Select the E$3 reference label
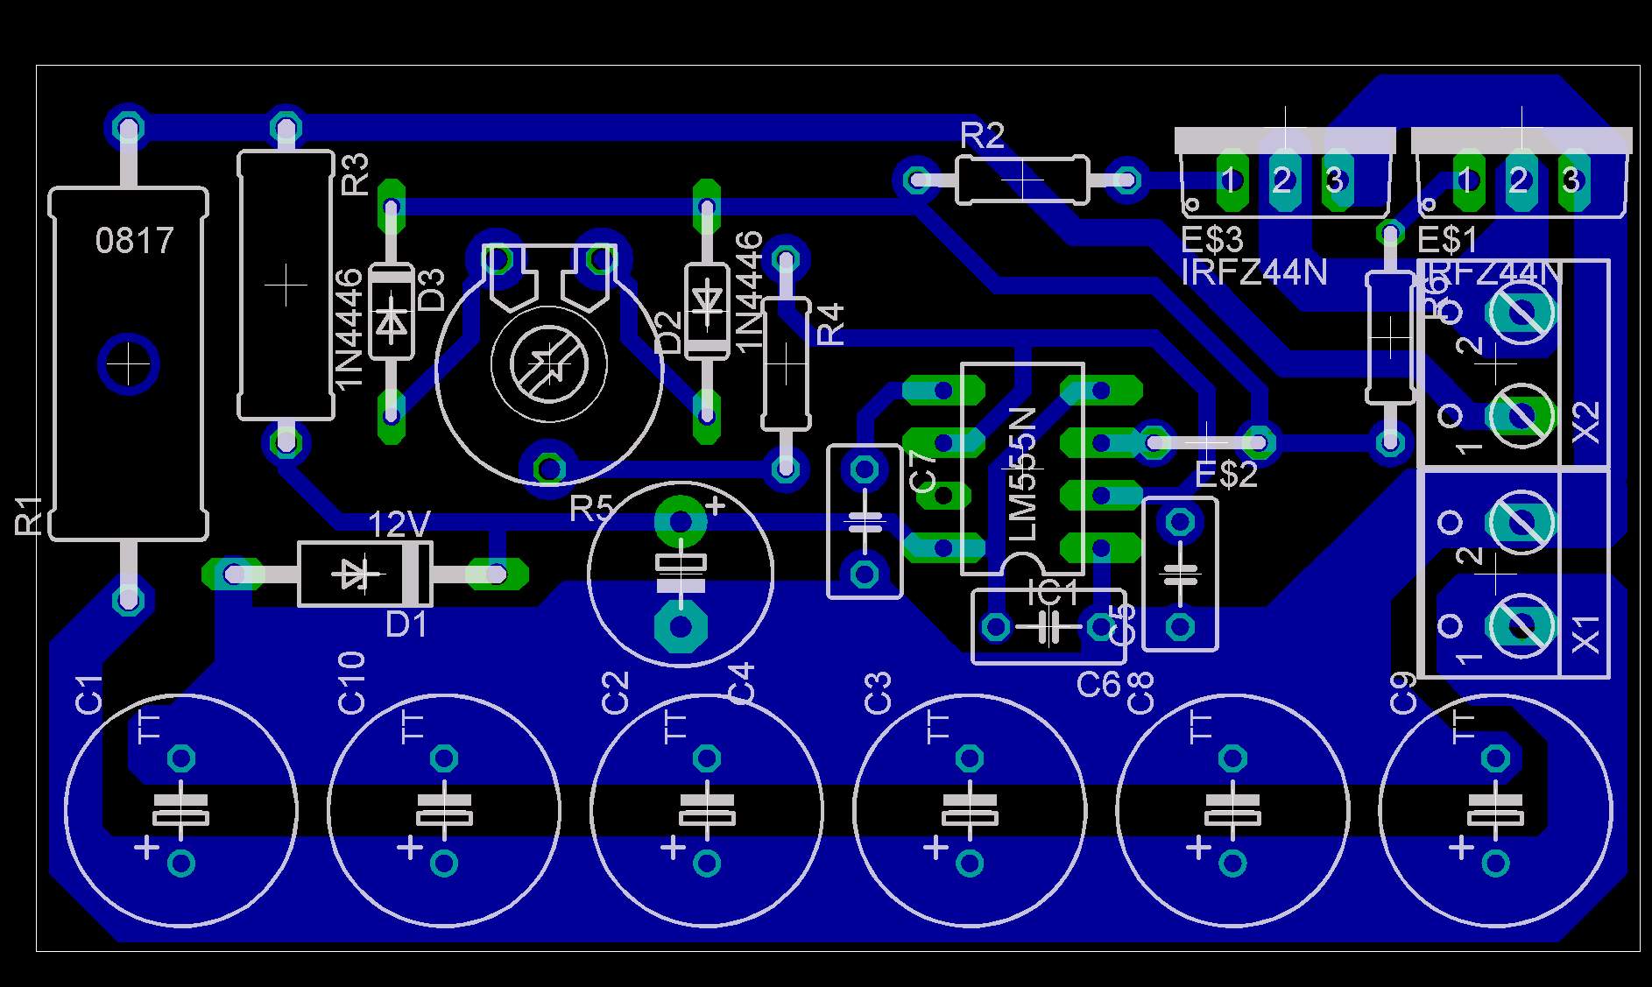The image size is (1652, 987). coord(1212,238)
